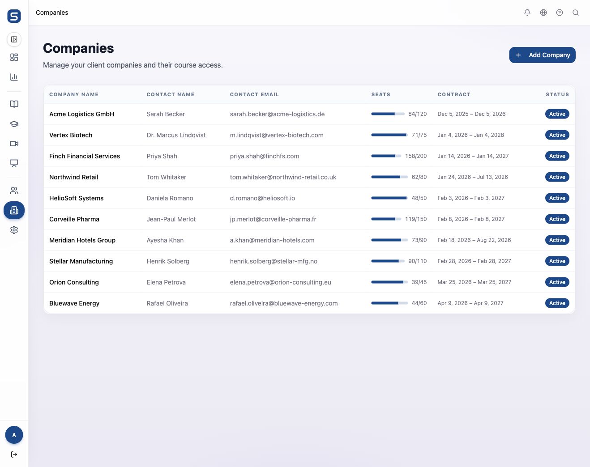Click the Companies breadcrumb title

52,13
